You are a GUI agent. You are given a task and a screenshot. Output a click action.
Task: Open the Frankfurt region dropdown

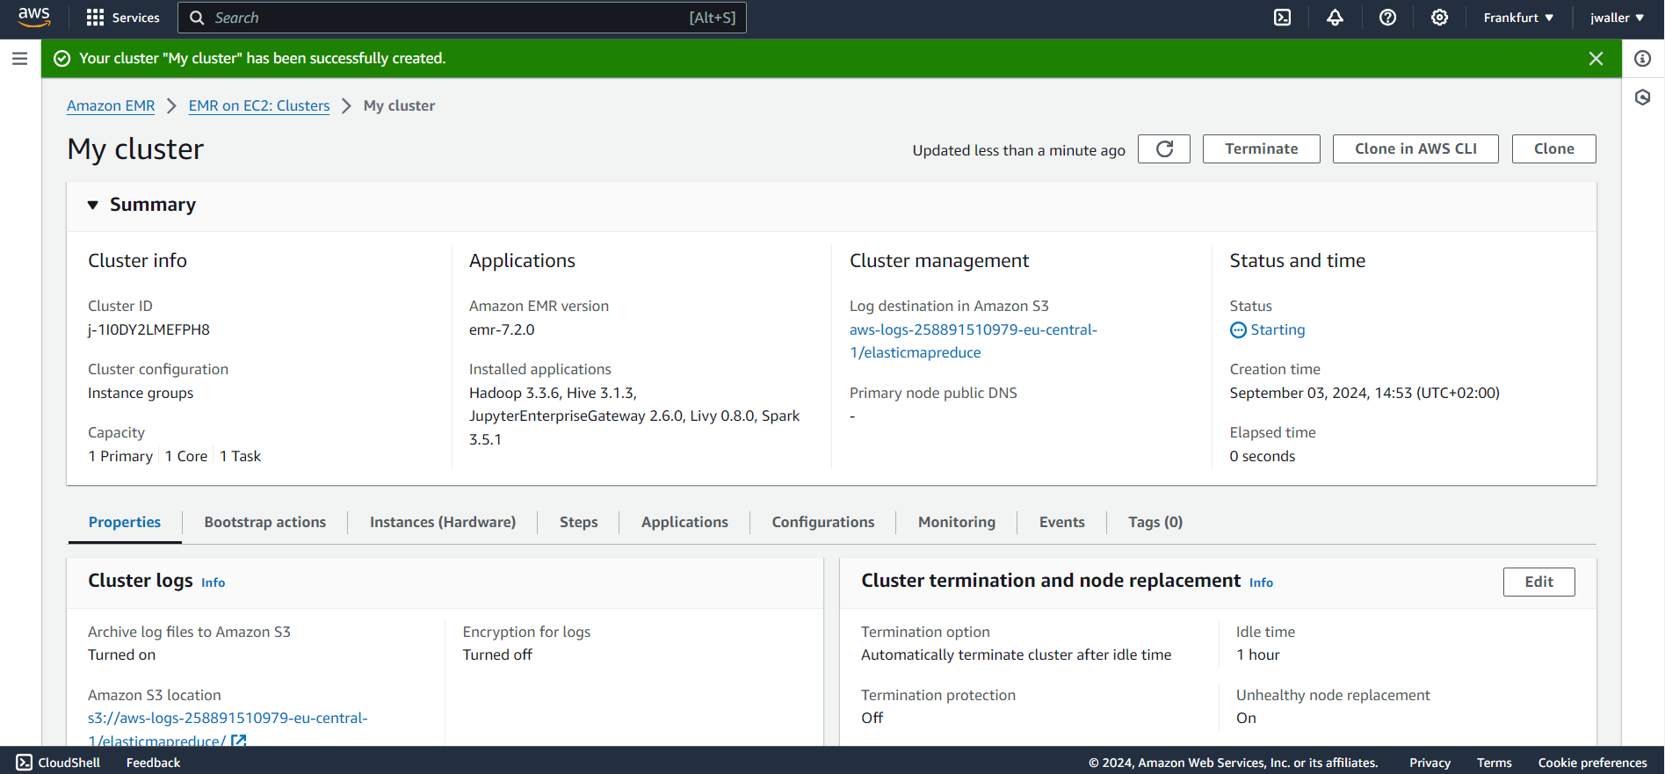(1519, 18)
